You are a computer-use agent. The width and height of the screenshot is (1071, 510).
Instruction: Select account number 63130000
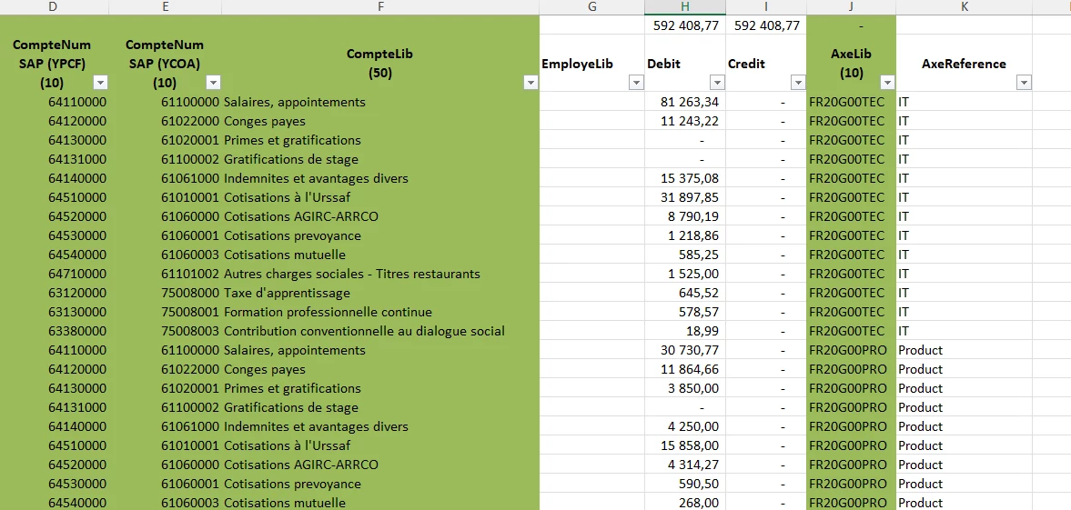click(x=54, y=312)
